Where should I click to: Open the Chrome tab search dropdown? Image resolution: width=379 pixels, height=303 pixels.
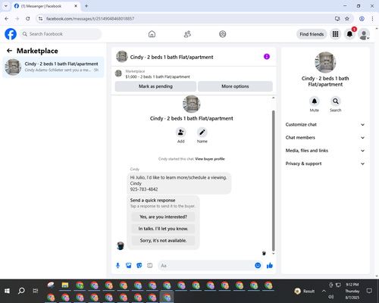[6, 6]
